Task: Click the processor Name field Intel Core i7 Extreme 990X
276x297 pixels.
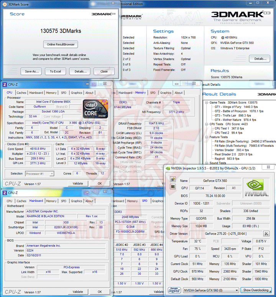Action: 53,102
